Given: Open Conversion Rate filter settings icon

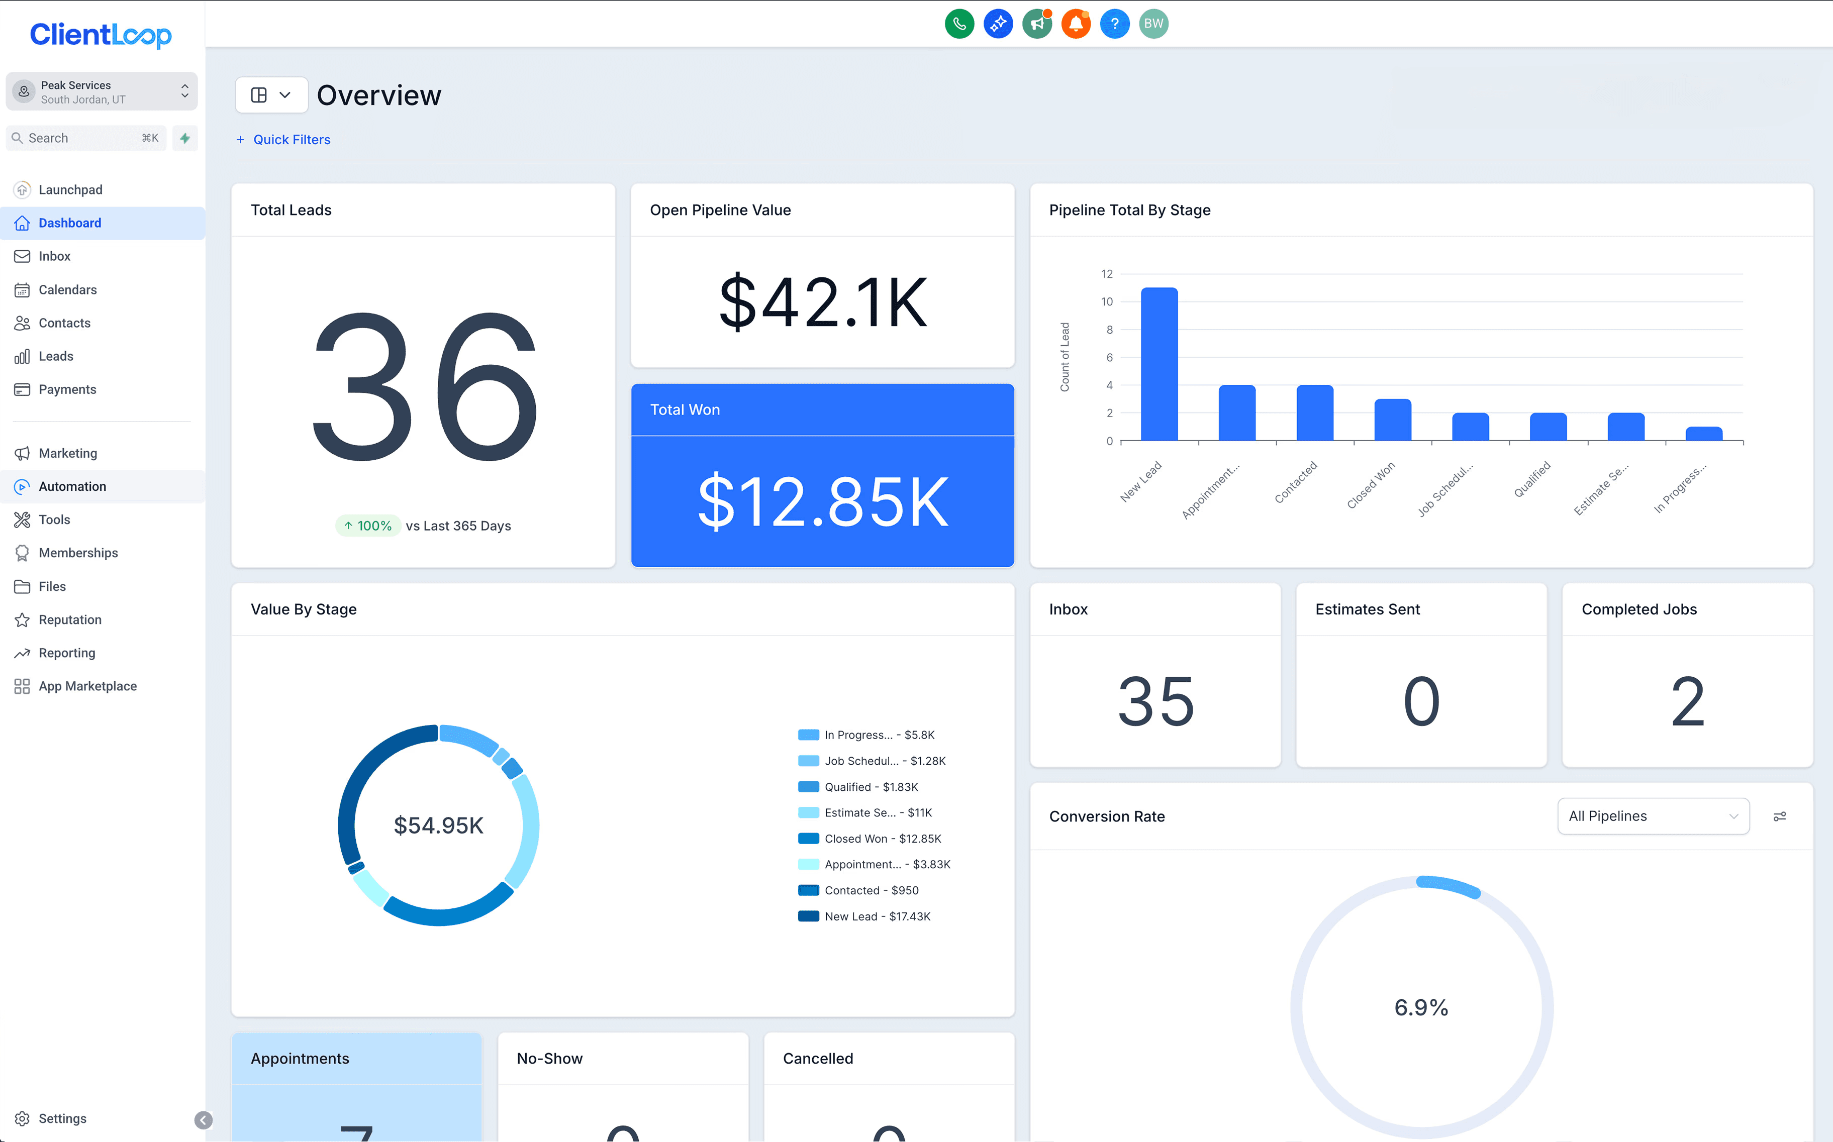Looking at the screenshot, I should [1779, 816].
